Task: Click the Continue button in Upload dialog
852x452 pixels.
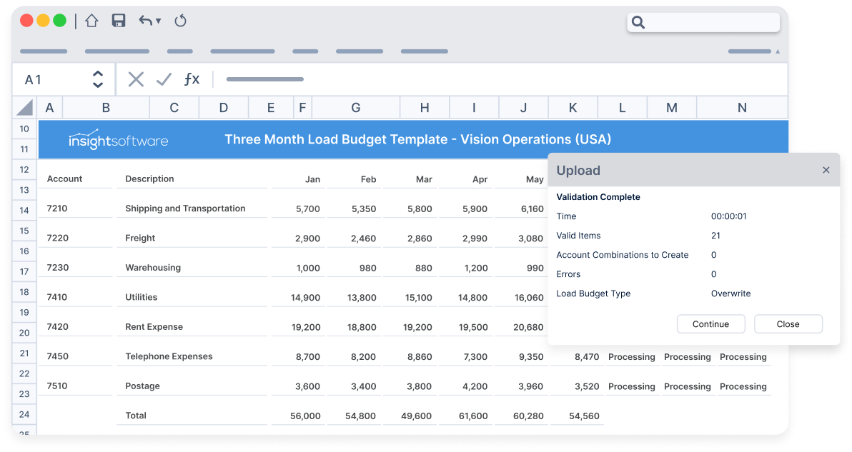Action: tap(710, 324)
